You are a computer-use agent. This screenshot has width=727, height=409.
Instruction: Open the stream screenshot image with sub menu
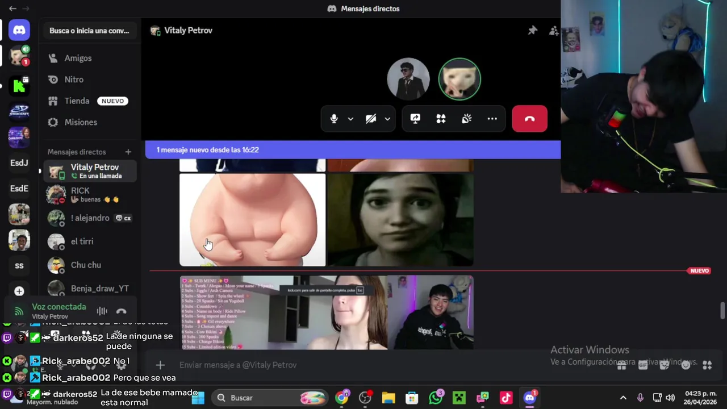[327, 312]
